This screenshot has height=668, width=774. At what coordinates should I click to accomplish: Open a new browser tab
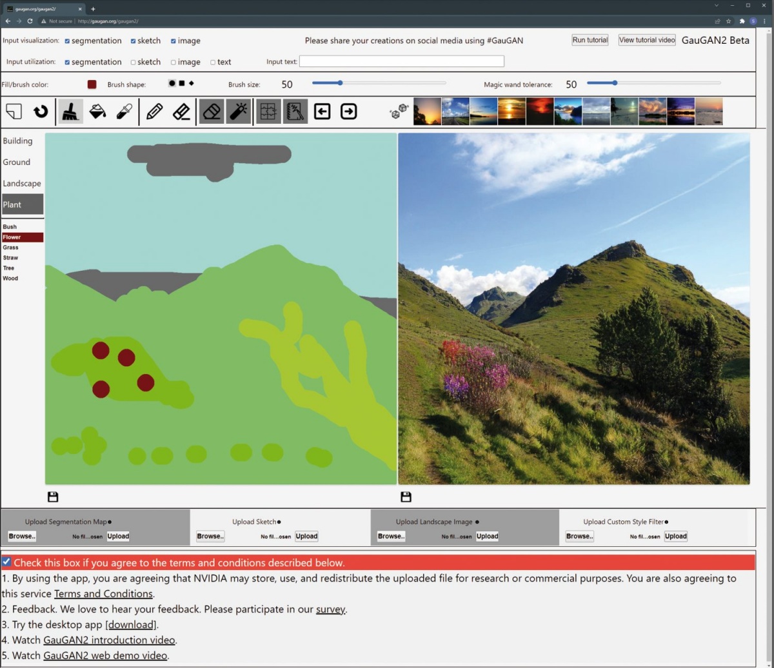[93, 9]
